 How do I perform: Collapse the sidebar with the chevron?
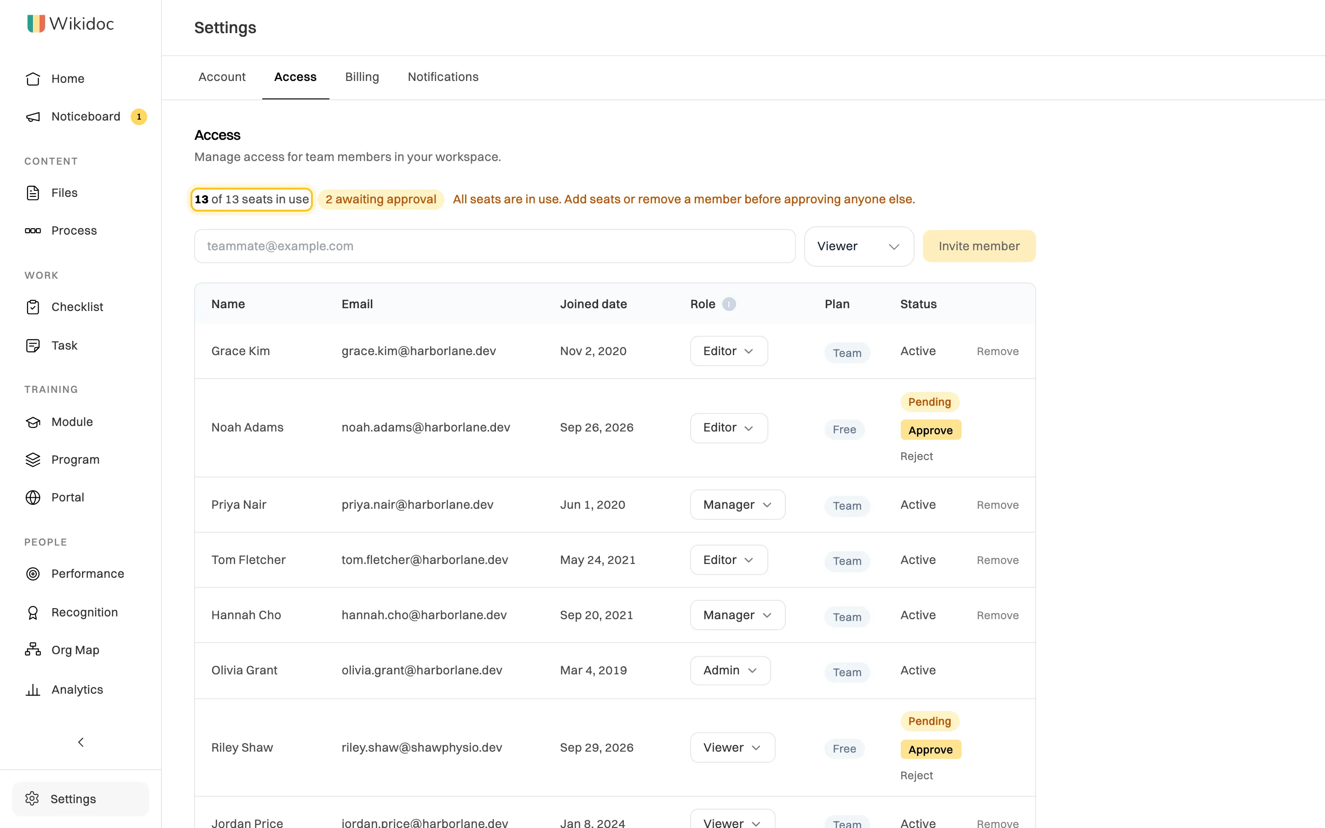(x=81, y=742)
